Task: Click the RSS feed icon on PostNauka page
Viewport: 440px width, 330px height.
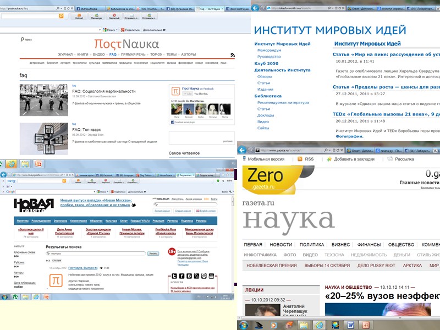Action: 232,55
